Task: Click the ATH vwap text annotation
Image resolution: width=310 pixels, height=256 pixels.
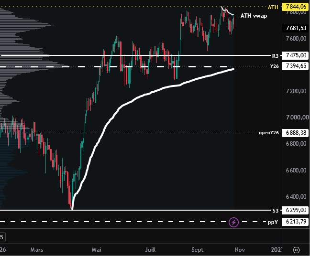Action: tap(254, 16)
